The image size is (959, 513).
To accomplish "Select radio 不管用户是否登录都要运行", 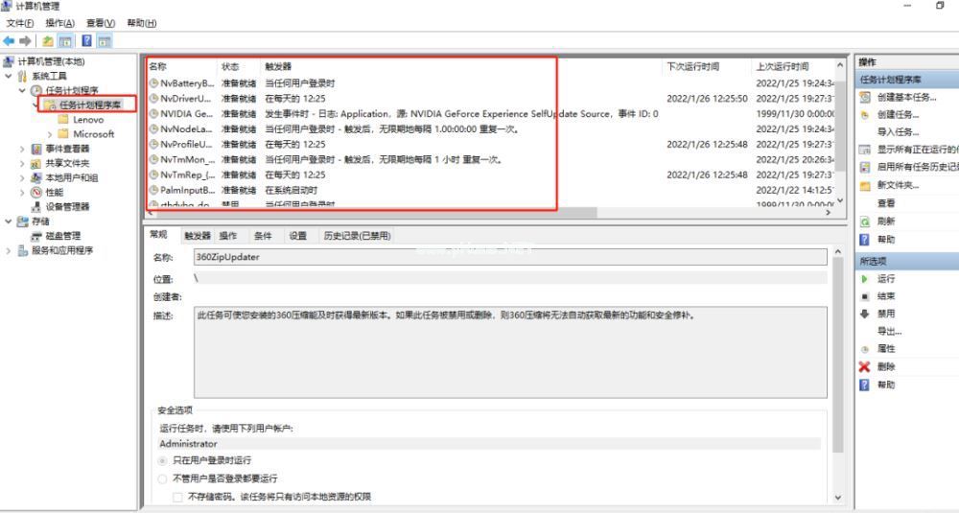I will [x=163, y=478].
